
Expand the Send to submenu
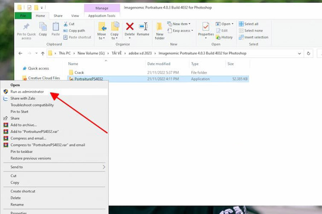(x=54, y=167)
